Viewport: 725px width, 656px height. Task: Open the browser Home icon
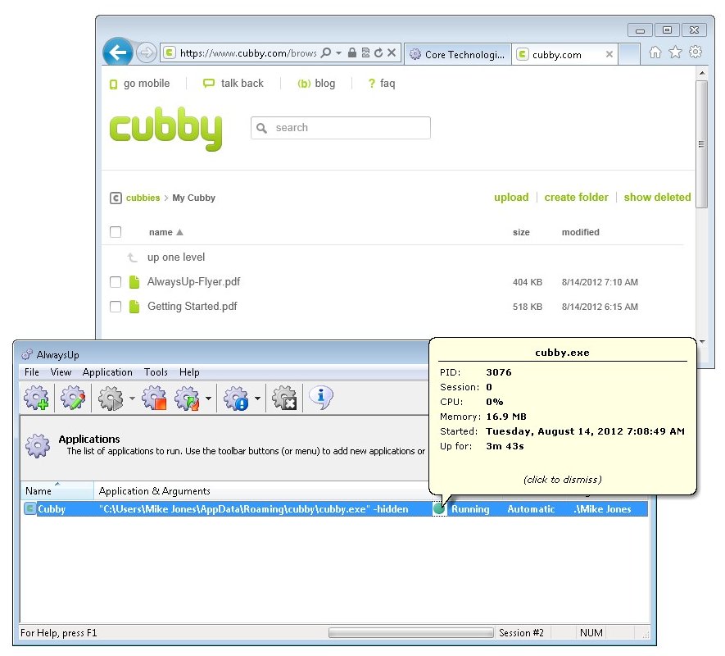click(655, 52)
